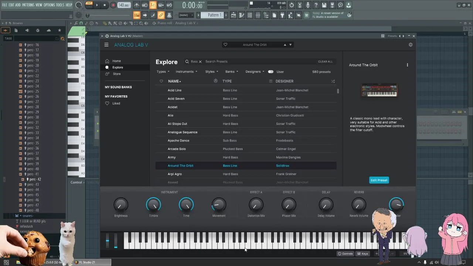Image resolution: width=473 pixels, height=266 pixels.
Task: Open the playlist view toolbar icon
Action: (234, 15)
